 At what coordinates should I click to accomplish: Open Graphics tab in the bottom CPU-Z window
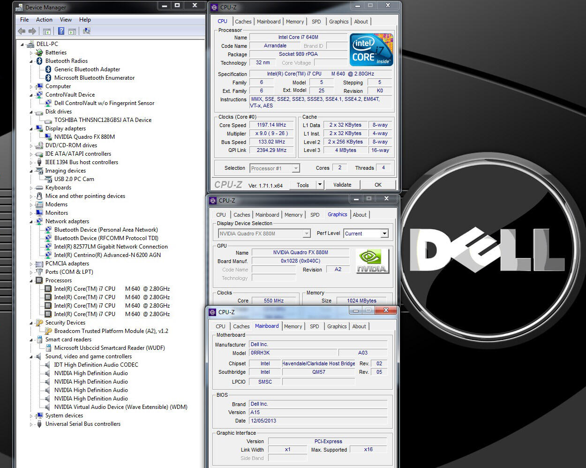tap(337, 326)
